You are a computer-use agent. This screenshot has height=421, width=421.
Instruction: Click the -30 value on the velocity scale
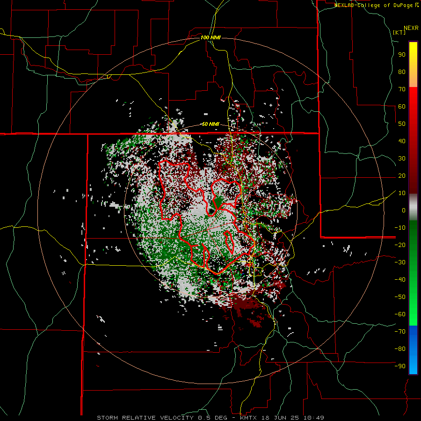click(400, 262)
